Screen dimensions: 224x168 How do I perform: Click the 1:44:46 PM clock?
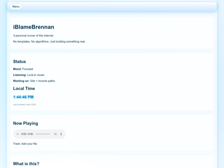pyautogui.click(x=23, y=97)
